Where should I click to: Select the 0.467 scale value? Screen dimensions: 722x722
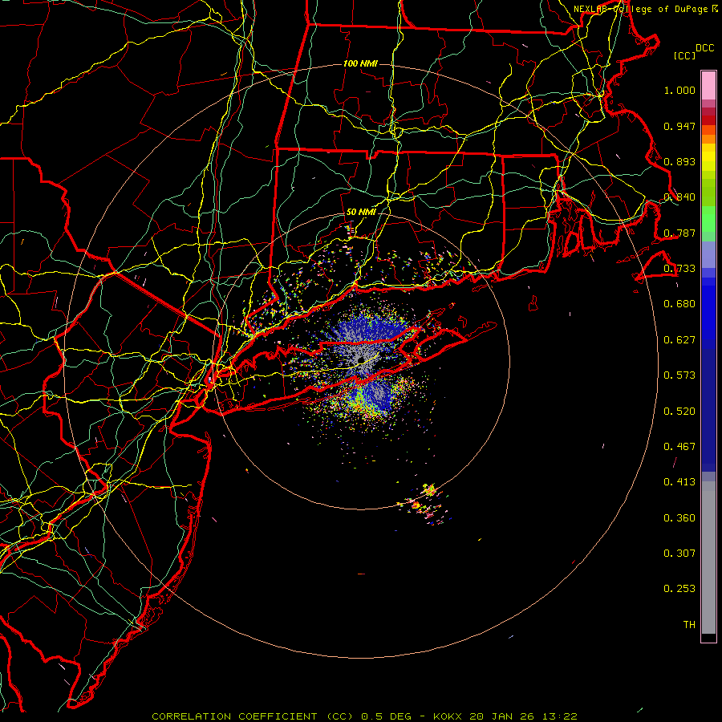click(x=679, y=447)
